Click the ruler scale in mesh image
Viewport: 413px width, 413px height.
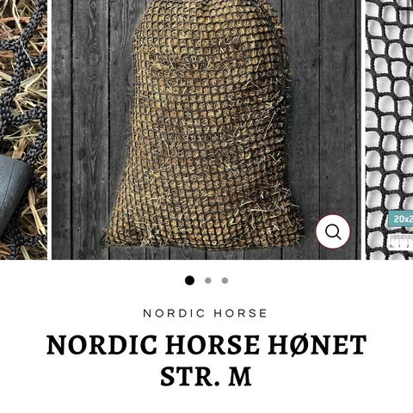point(401,242)
